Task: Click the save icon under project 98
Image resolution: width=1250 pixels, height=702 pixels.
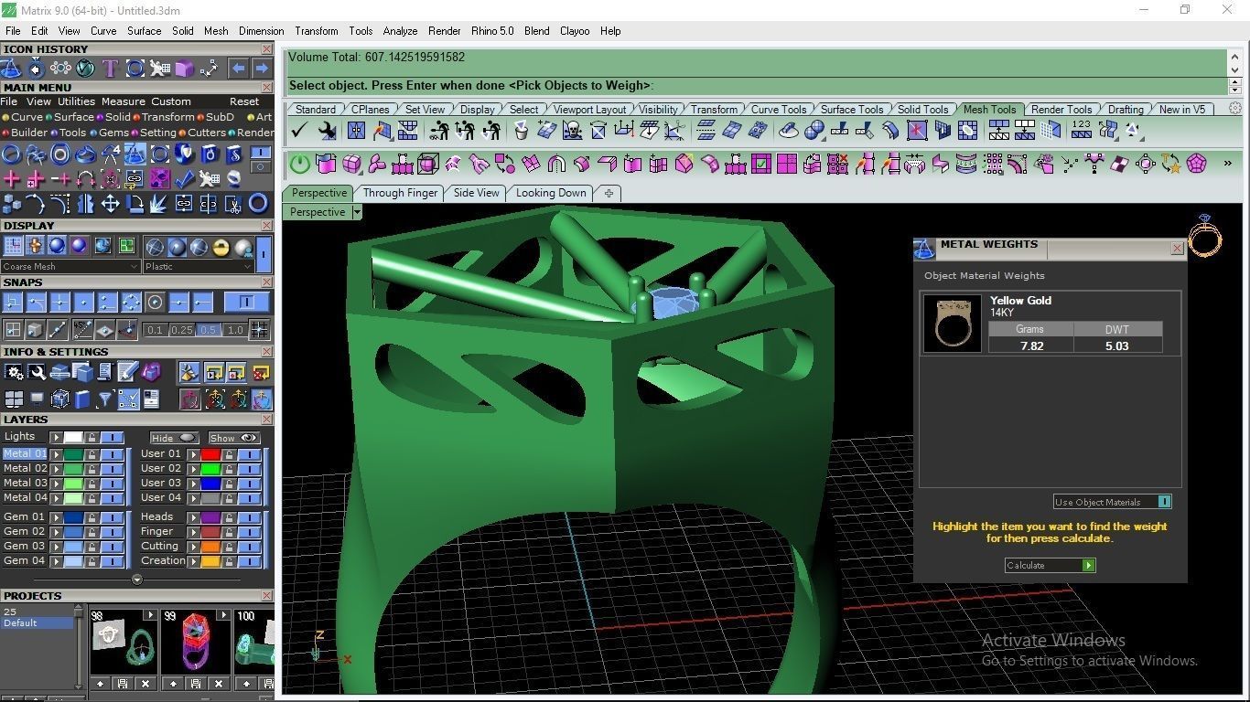Action: pos(123,684)
